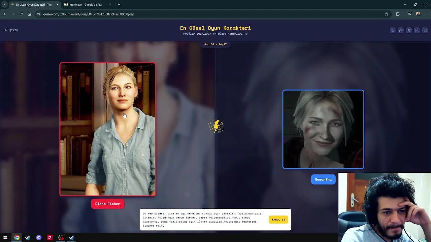Go back with the ÇIKIŞ exit link
This screenshot has height=242, width=431.
click(x=11, y=30)
